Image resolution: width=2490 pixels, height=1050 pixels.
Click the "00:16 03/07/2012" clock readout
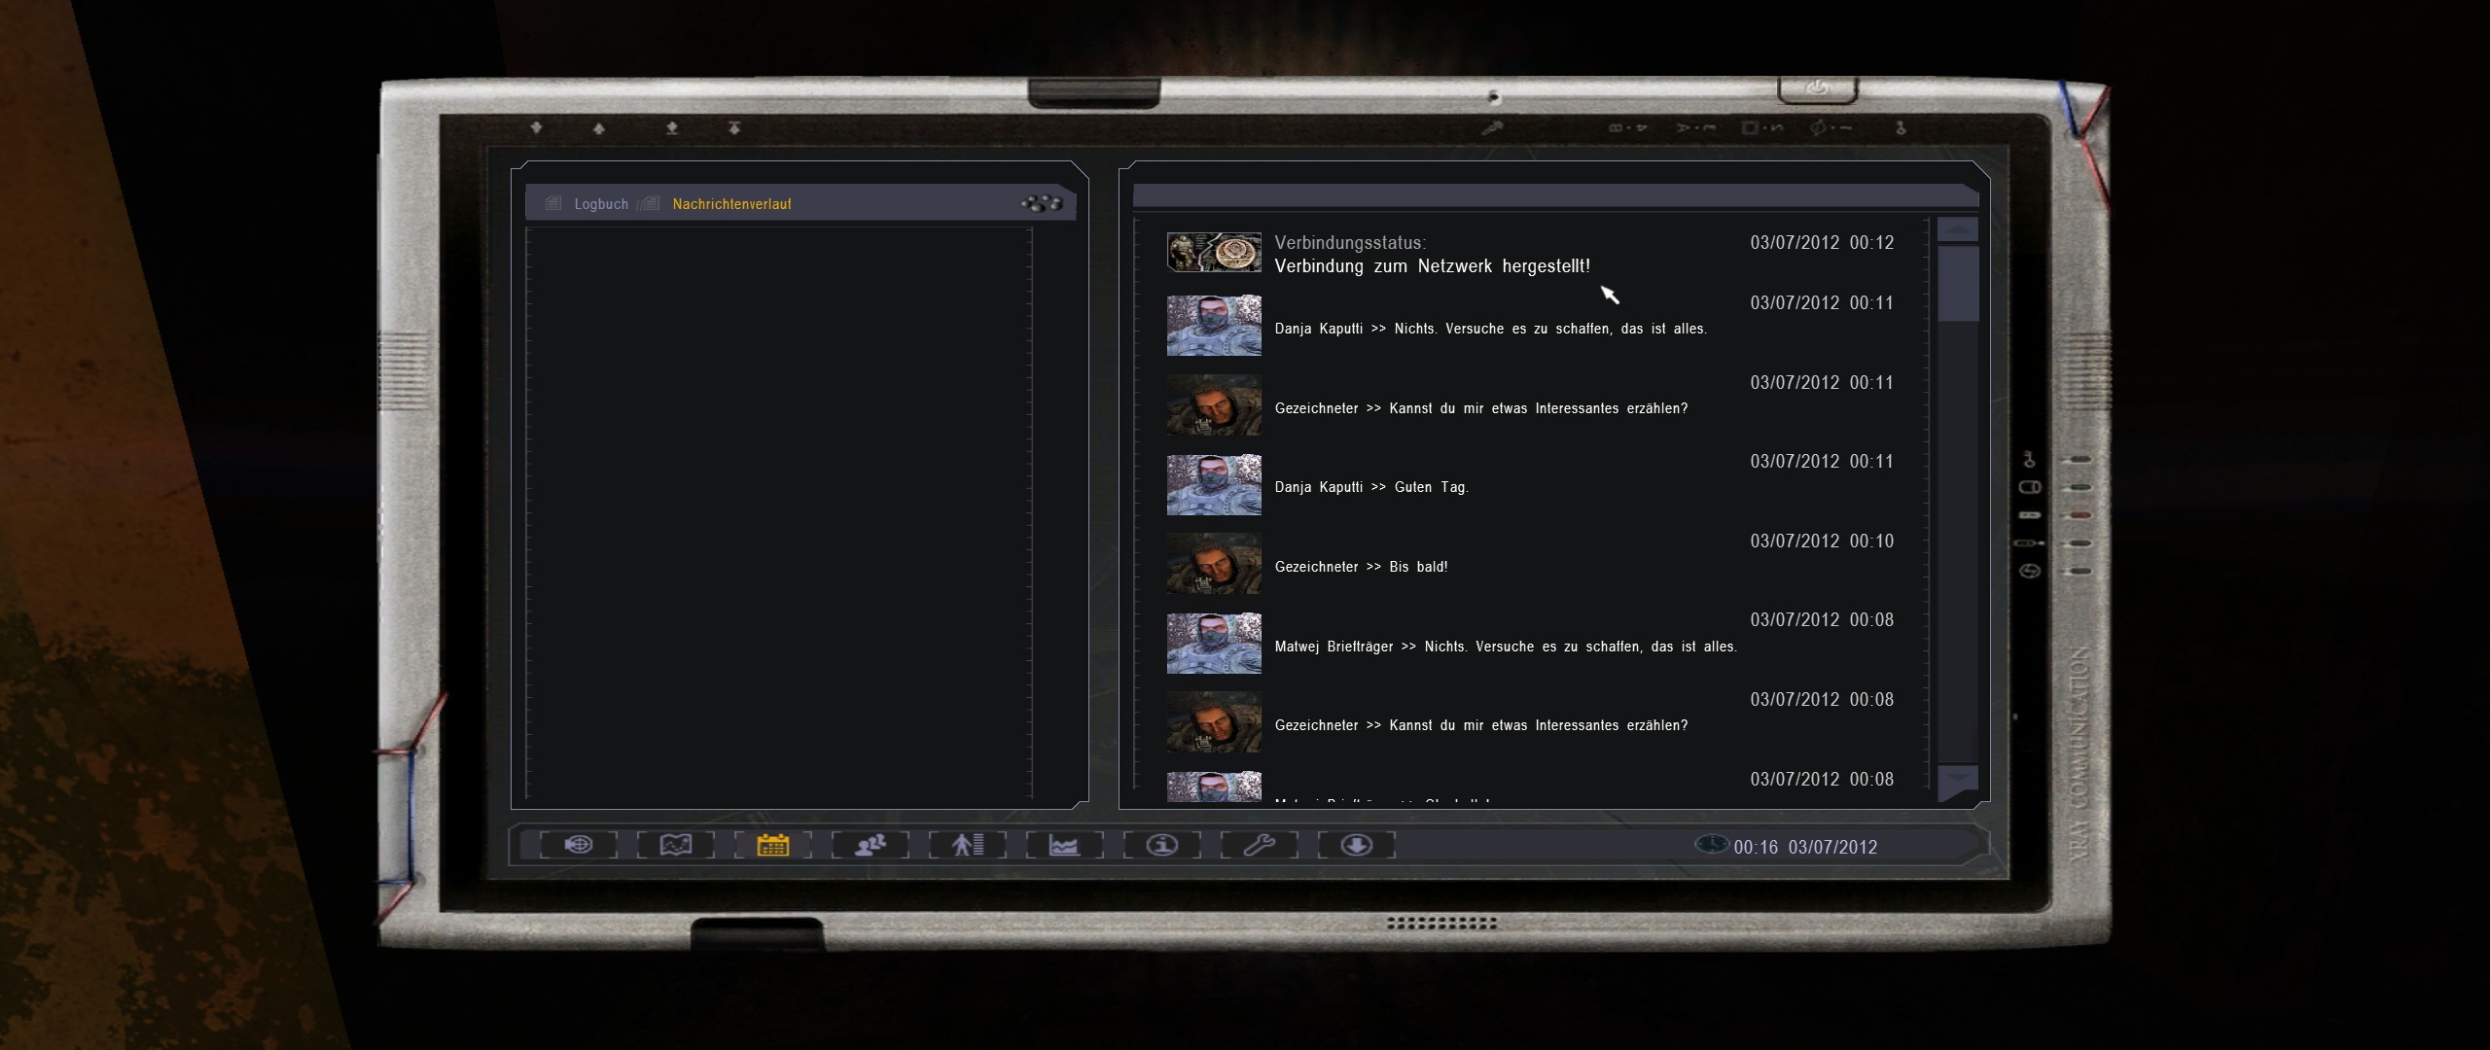[1805, 848]
